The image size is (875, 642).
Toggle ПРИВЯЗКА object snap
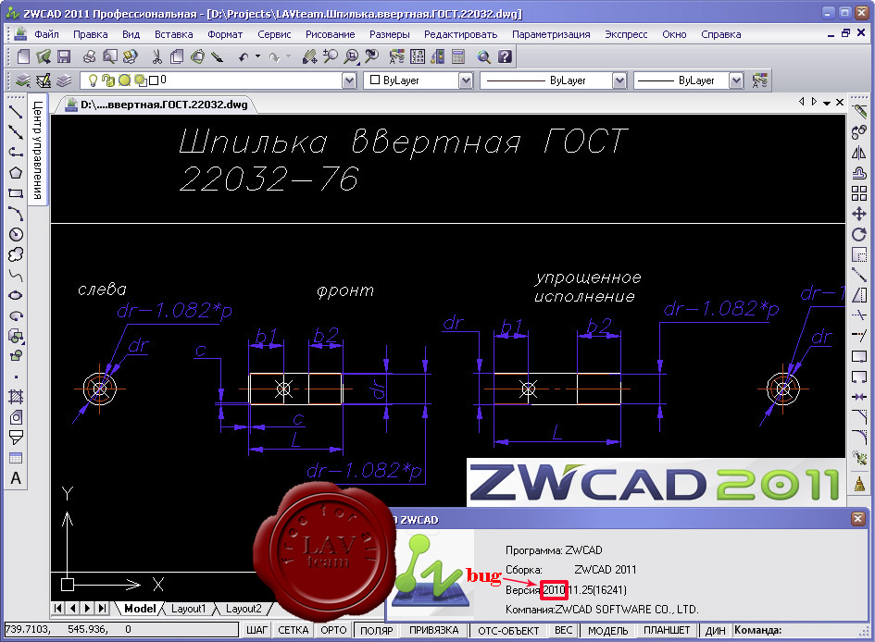pyautogui.click(x=434, y=630)
